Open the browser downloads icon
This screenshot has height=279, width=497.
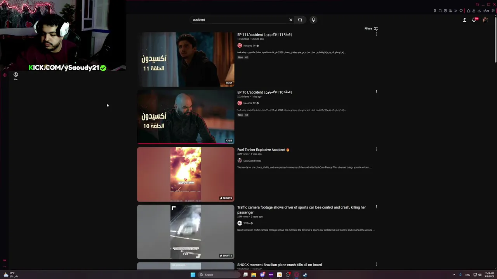(x=479, y=11)
